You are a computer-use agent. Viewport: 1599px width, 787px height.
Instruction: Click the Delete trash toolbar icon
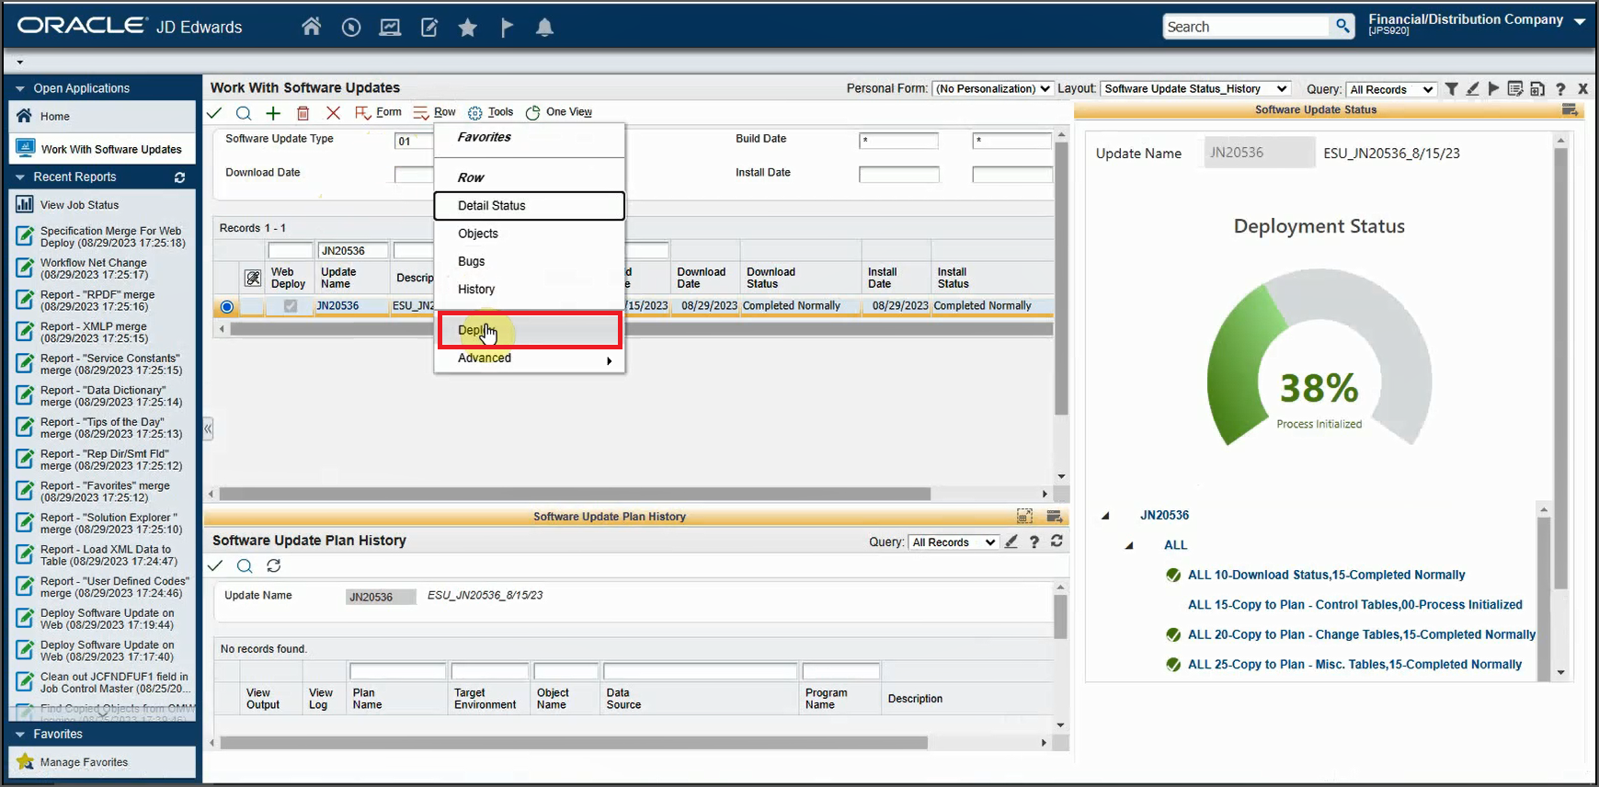tap(303, 113)
